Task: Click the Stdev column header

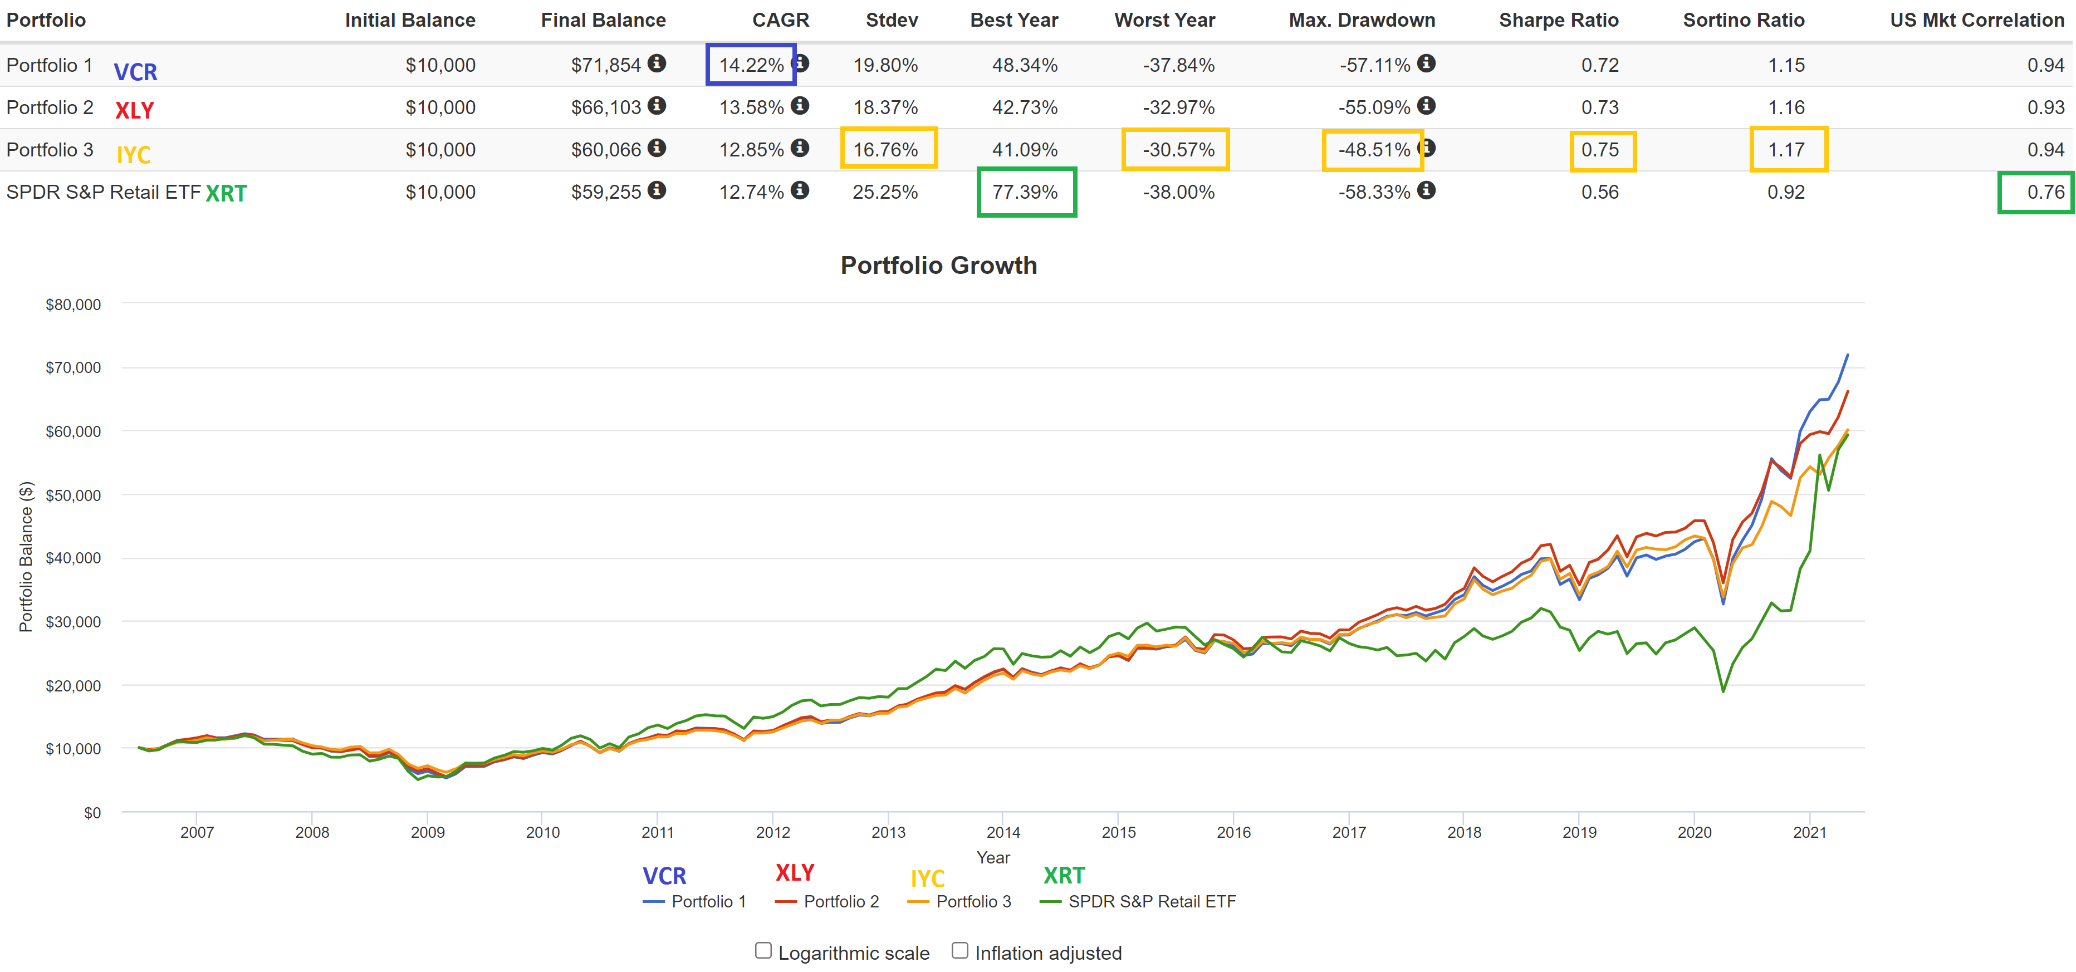Action: (x=892, y=20)
